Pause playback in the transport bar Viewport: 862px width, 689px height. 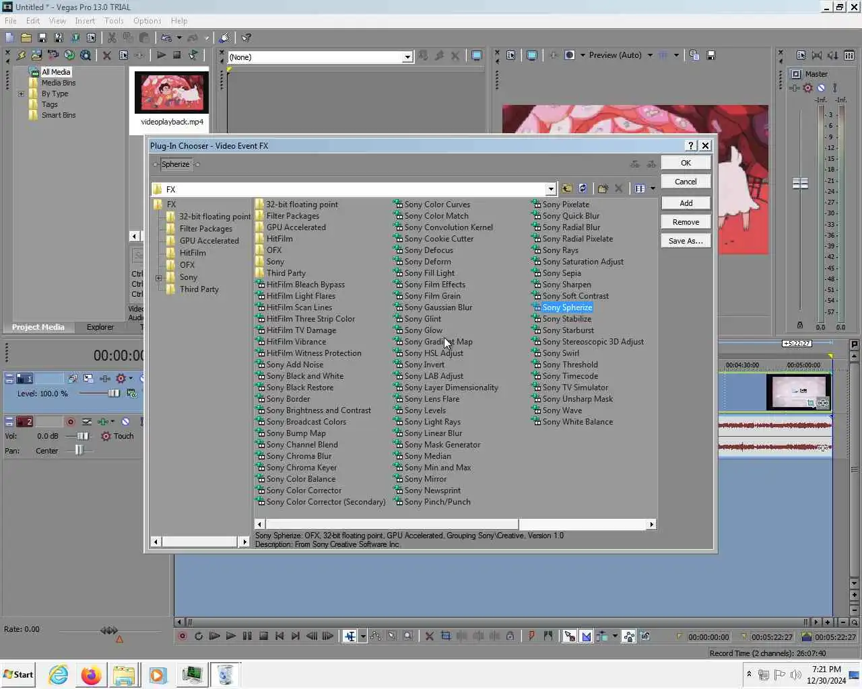(x=247, y=636)
